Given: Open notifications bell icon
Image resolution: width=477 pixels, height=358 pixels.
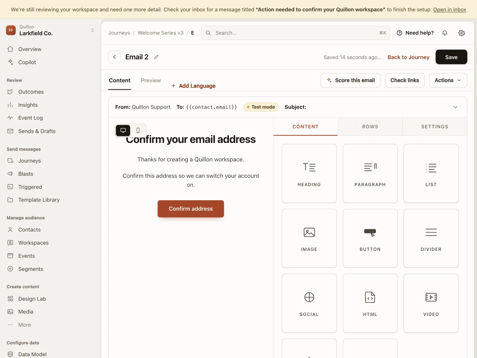Looking at the screenshot, I should 445,33.
